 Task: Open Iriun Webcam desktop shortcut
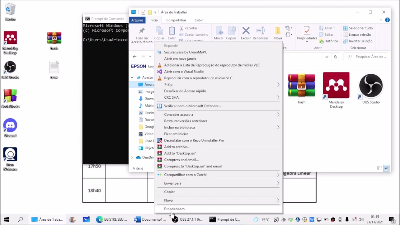click(10, 159)
